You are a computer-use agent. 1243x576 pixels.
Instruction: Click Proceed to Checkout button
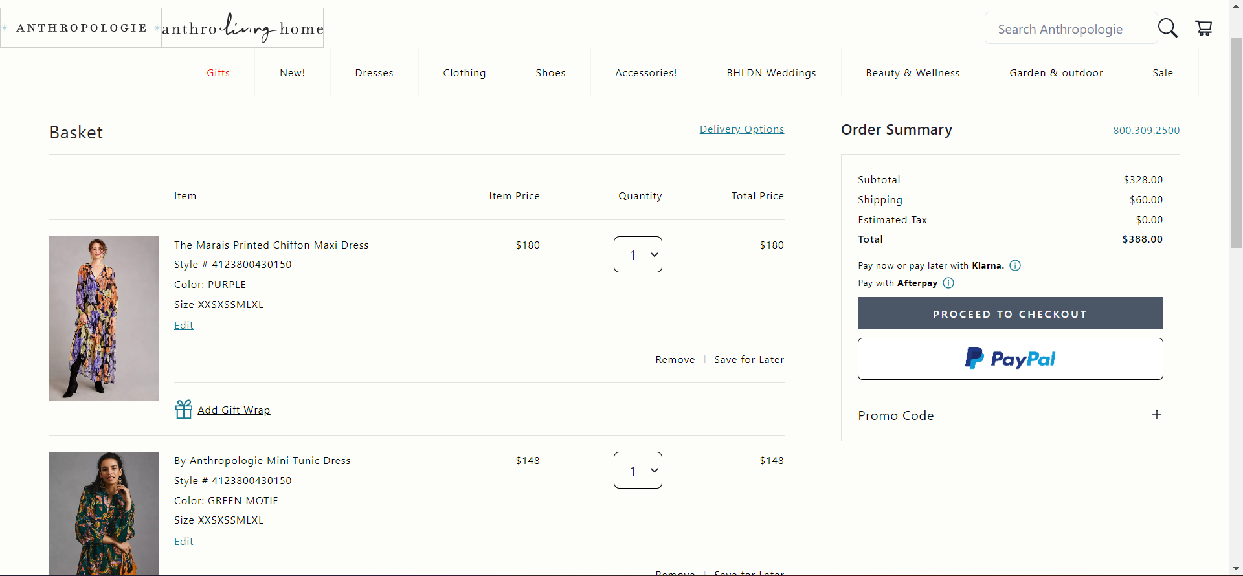coord(1010,313)
